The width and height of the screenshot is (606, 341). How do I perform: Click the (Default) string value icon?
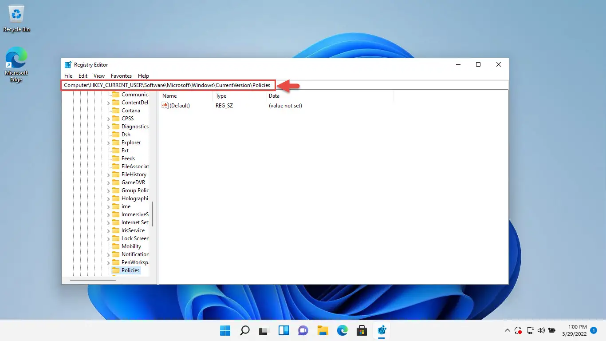coord(165,105)
